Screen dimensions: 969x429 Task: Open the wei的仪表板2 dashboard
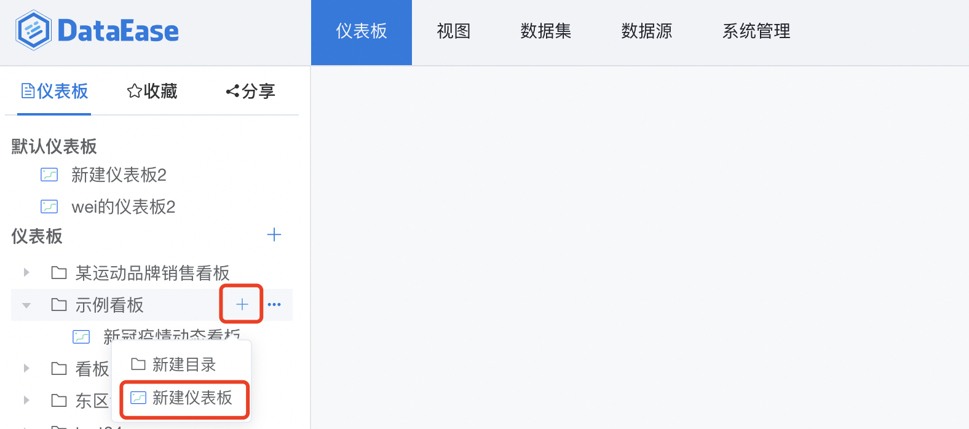(123, 207)
